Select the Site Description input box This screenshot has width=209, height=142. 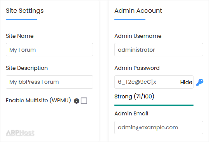tap(49, 82)
